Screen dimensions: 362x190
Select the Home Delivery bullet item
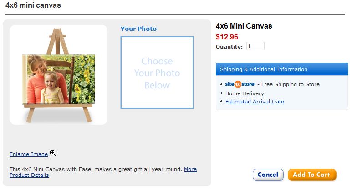click(x=245, y=93)
